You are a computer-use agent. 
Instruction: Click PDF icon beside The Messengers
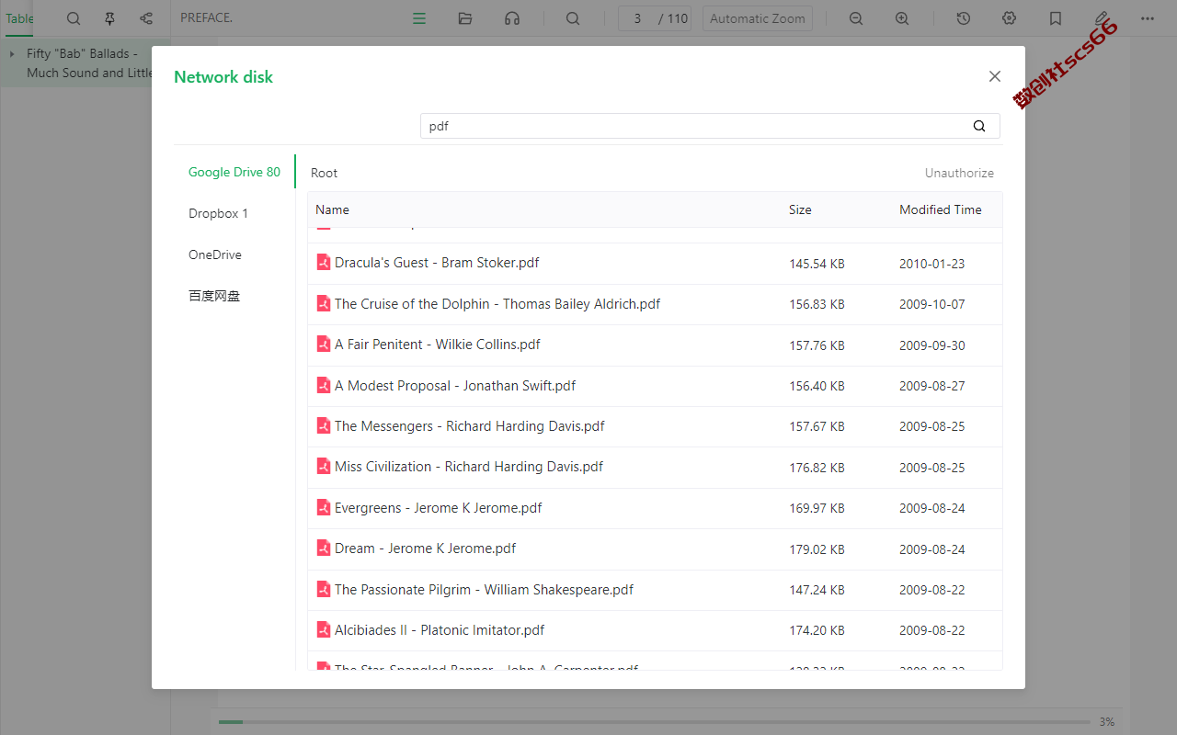click(x=323, y=425)
